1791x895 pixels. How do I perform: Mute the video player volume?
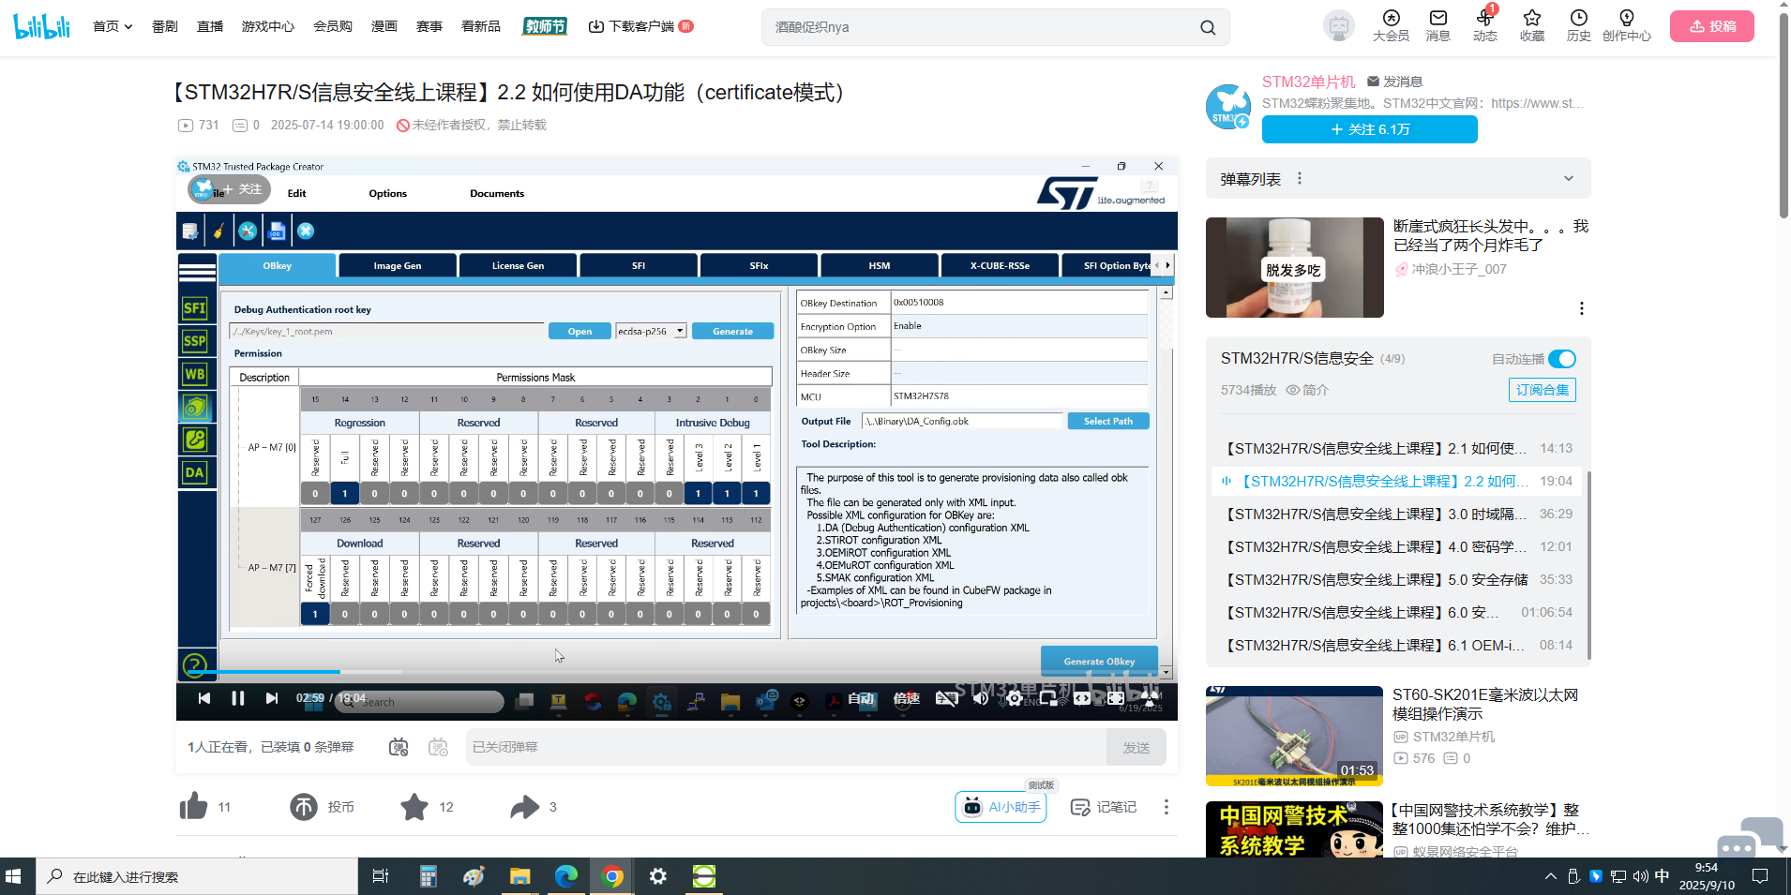point(981,698)
